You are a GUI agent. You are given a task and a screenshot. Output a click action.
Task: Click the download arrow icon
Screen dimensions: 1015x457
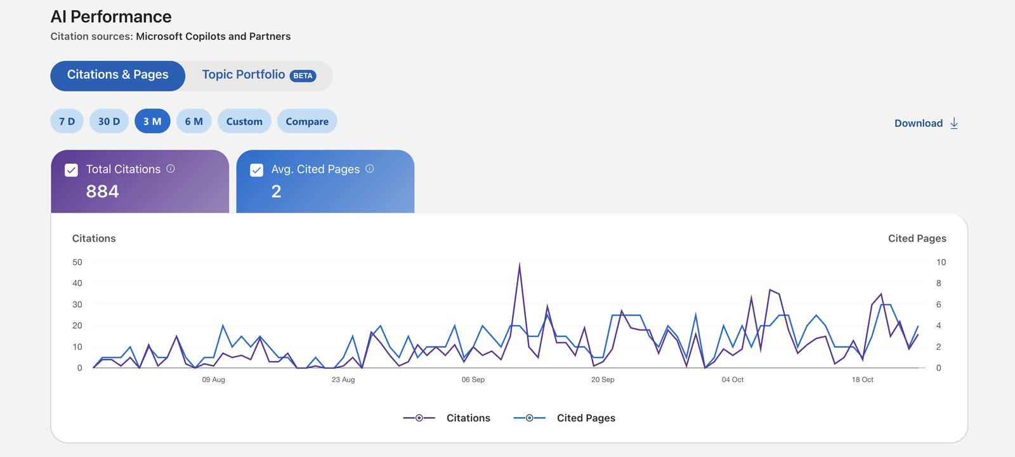tap(954, 123)
